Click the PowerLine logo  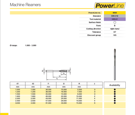coord(110,6)
